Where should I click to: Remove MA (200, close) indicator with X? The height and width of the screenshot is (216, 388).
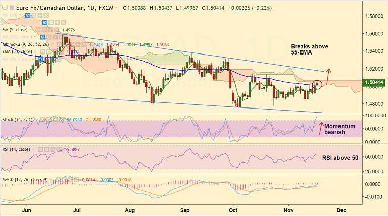61,37
